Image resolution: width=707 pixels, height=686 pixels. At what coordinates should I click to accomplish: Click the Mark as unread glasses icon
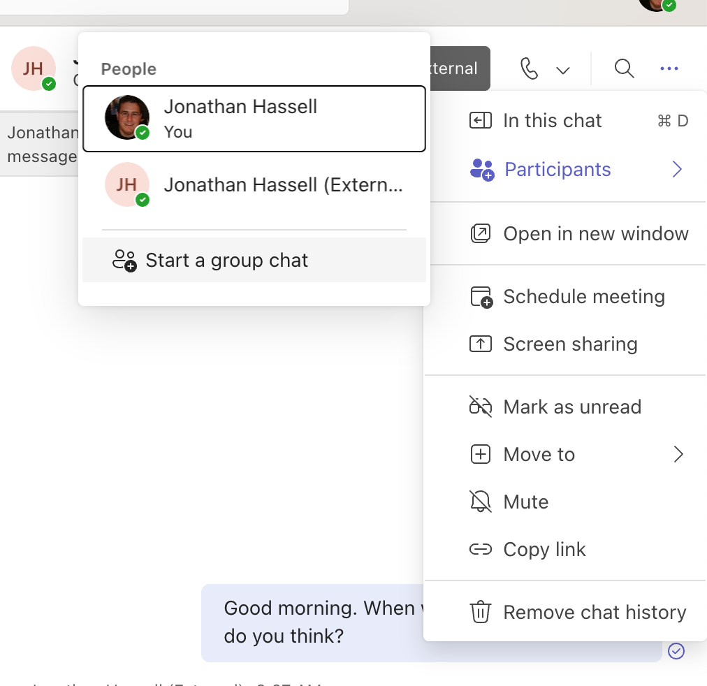click(x=480, y=407)
